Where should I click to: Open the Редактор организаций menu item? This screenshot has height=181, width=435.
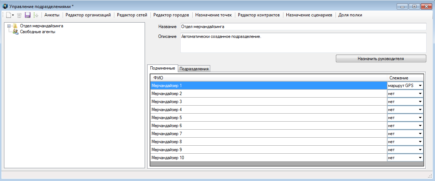[x=88, y=15]
